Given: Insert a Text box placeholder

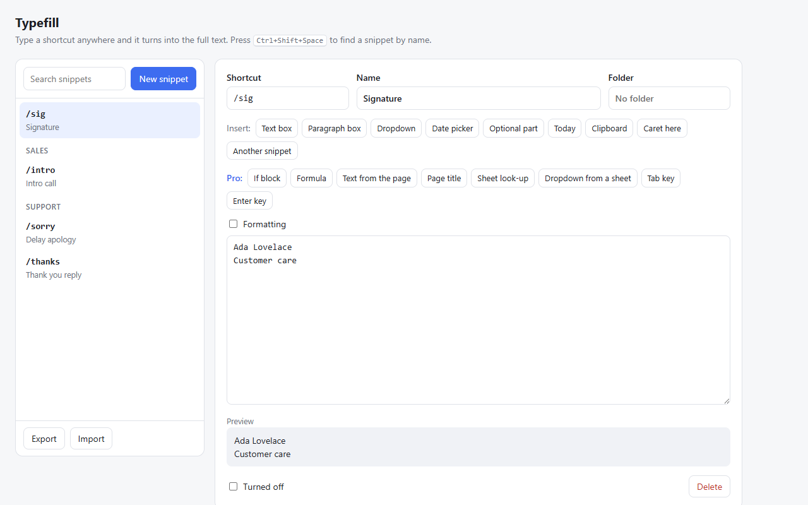Looking at the screenshot, I should pyautogui.click(x=276, y=128).
